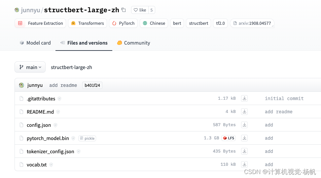
Task: Open junnyu committer avatar in commit row
Action: tap(21, 85)
